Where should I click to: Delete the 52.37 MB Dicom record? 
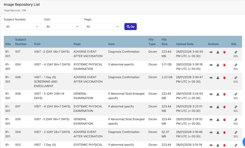(x=224, y=133)
